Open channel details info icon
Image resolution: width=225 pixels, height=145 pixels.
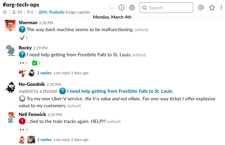click(x=121, y=8)
